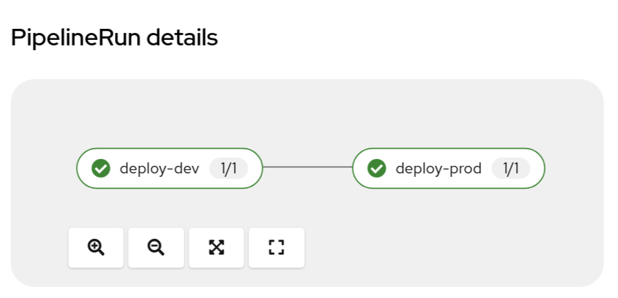Click the deploy-prod green success checkmark
The height and width of the screenshot is (298, 618).
376,168
